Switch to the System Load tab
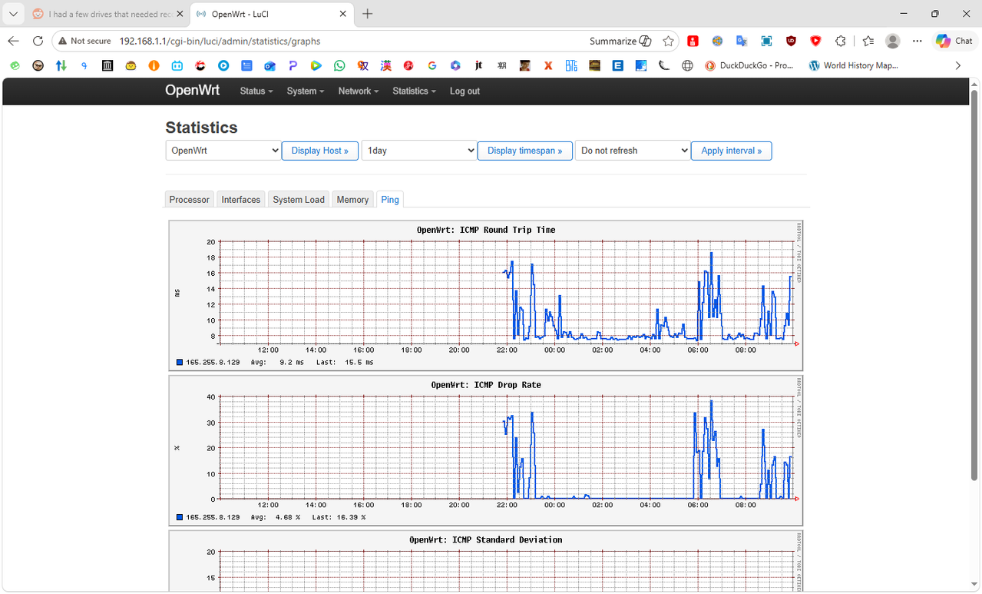 coord(299,199)
